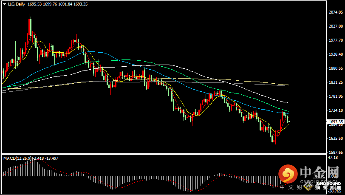Click the 1635.50 price axis label
345x195 pixels.
(x=336, y=138)
